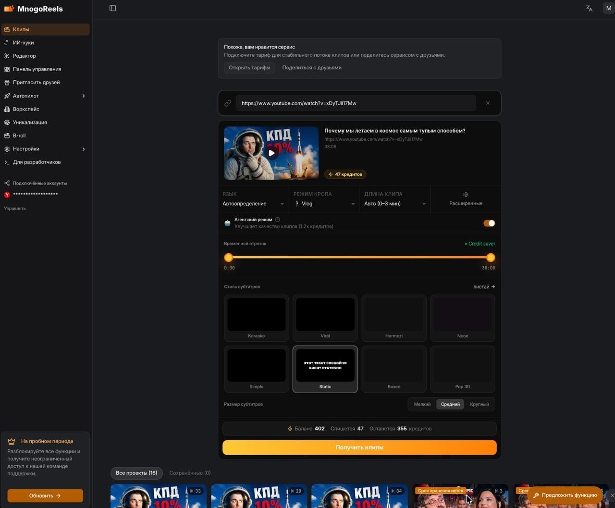Click the B-roll clapperboard icon
The image size is (615, 508).
click(x=7, y=136)
